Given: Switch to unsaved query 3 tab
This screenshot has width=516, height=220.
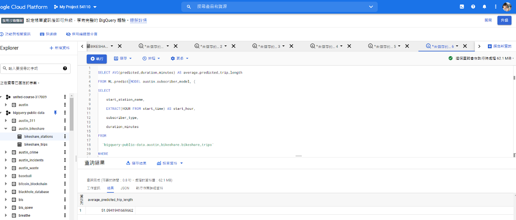Looking at the screenshot, I should point(269,46).
